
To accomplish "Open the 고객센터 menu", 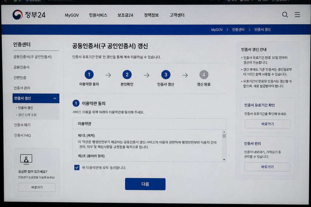I will coord(177,15).
